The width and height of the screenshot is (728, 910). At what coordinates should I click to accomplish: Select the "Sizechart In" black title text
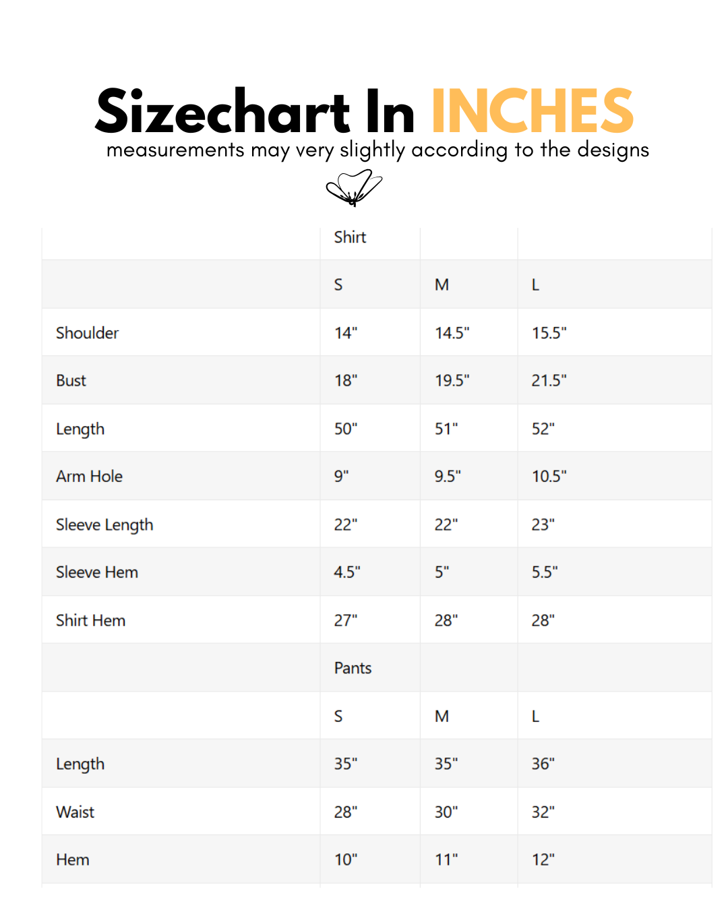(x=255, y=112)
